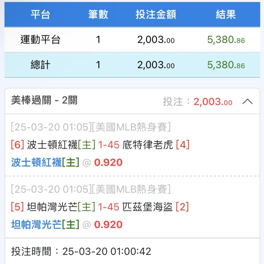Click 底特律老虎 team name in first match
The height and width of the screenshot is (264, 264).
pos(148,145)
